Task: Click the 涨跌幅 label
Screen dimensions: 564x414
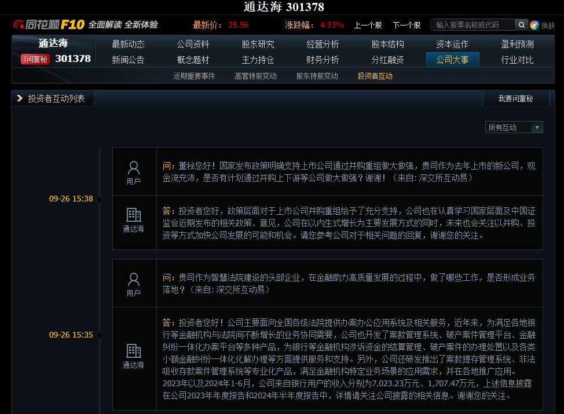Action: click(299, 25)
